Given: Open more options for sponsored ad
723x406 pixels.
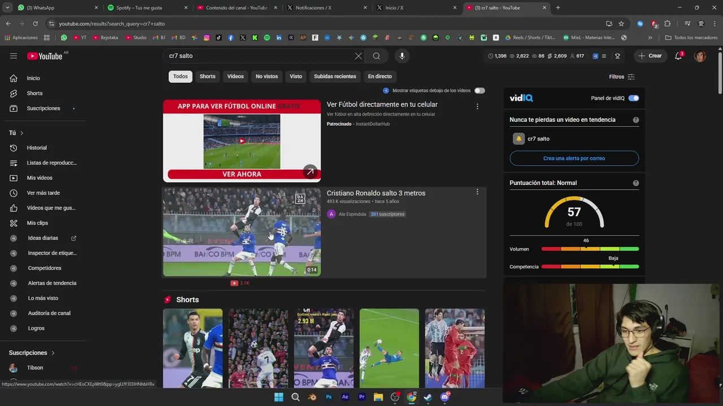Looking at the screenshot, I should (x=477, y=106).
